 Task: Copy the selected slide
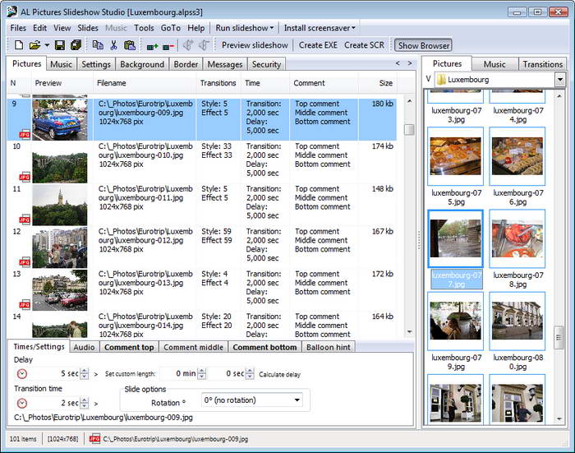[x=98, y=45]
